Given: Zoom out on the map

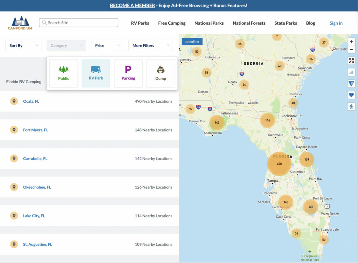Looking at the screenshot, I should (351, 49).
